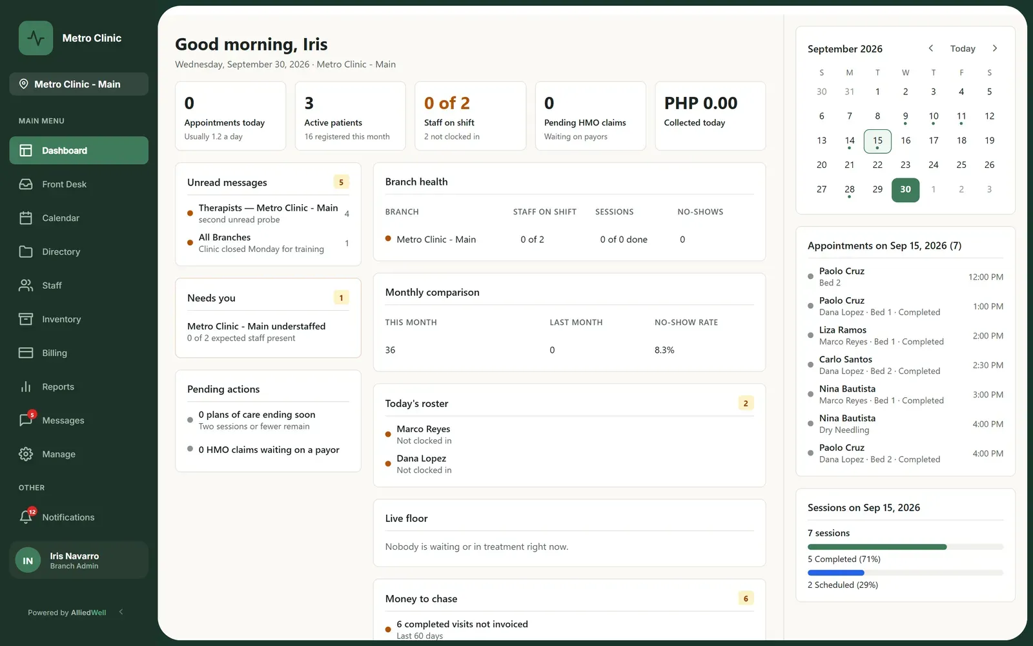Viewport: 1033px width, 646px height.
Task: Open Reports from the sidebar menu
Action: (79, 387)
